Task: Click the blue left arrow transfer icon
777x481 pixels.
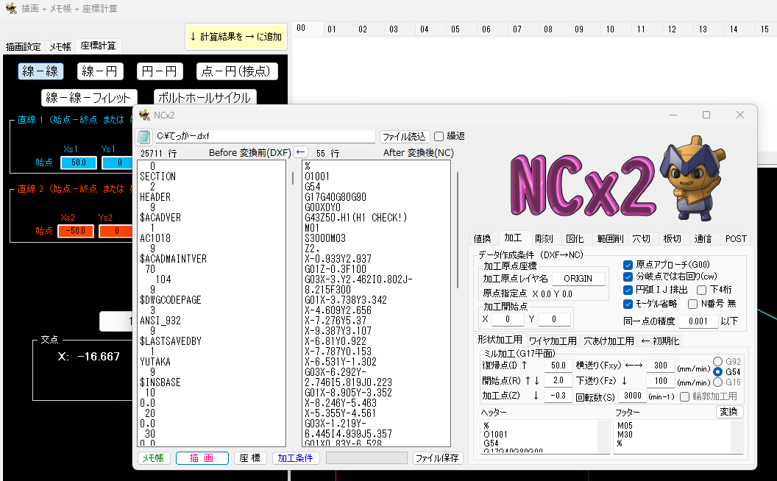Action: tap(300, 152)
